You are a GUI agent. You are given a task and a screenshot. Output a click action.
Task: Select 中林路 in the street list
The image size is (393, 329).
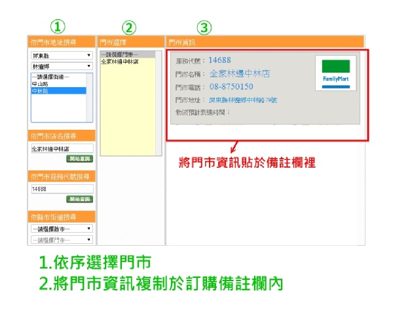[59, 91]
